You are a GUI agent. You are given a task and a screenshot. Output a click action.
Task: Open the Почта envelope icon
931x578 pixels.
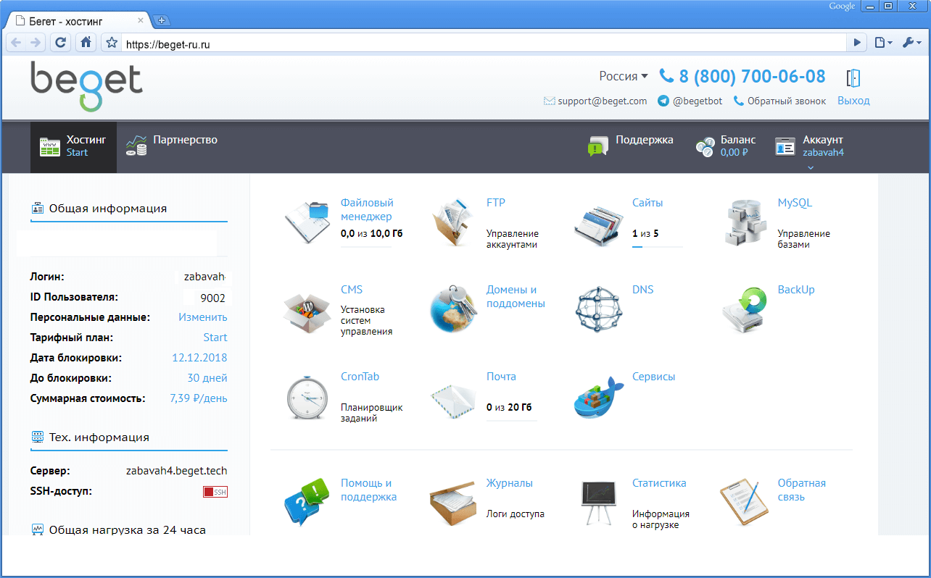click(x=454, y=400)
